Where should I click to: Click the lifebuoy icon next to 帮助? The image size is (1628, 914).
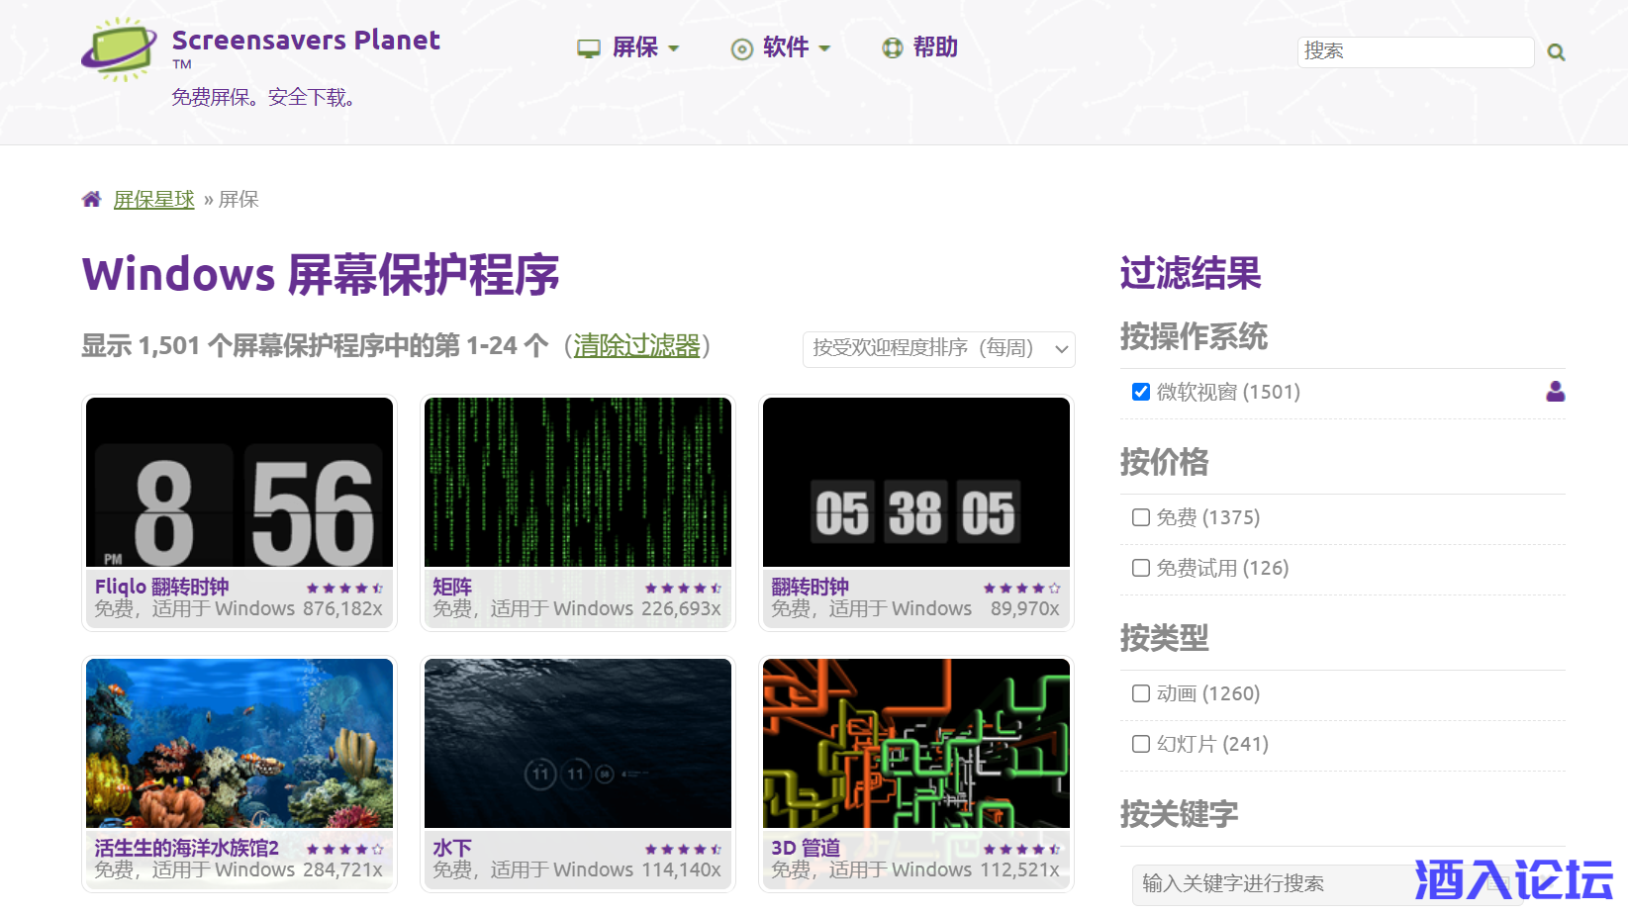893,47
